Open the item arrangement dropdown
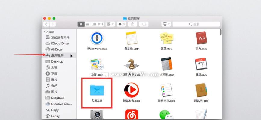The height and width of the screenshot is (120, 261). point(110,24)
